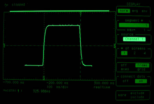
Task: Click the -700.000 ns time label
Action: coord(14,82)
